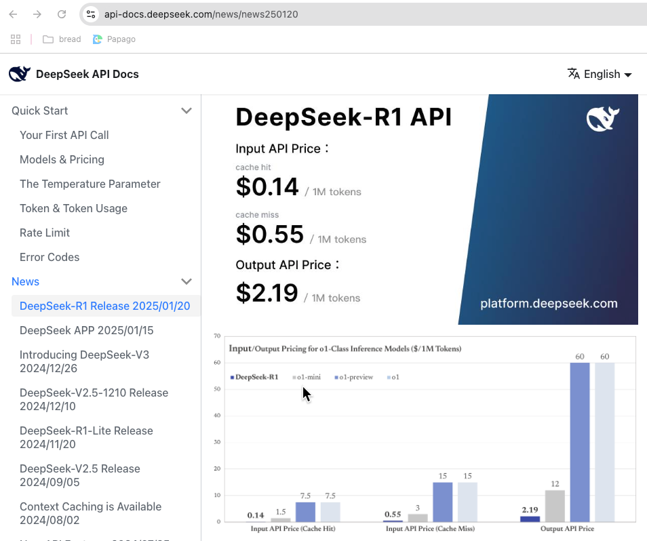The height and width of the screenshot is (541, 647).
Task: Open The Temperature Parameter page
Action: (x=90, y=184)
